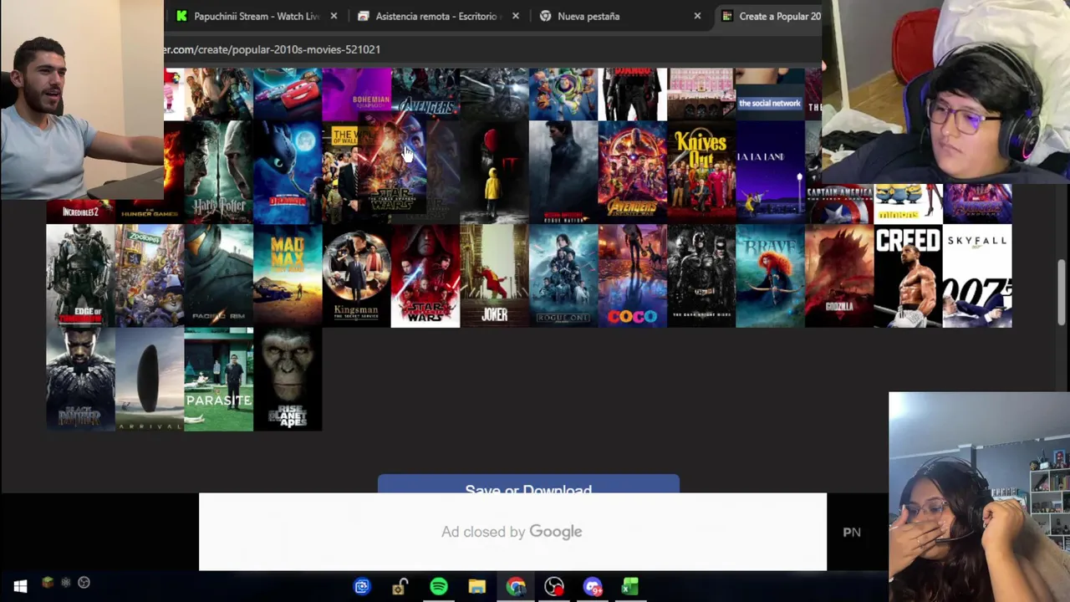The image size is (1070, 602).
Task: Select the Zootopia poster
Action: (x=149, y=276)
